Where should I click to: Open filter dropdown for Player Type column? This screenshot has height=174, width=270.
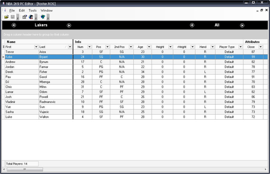241,47
